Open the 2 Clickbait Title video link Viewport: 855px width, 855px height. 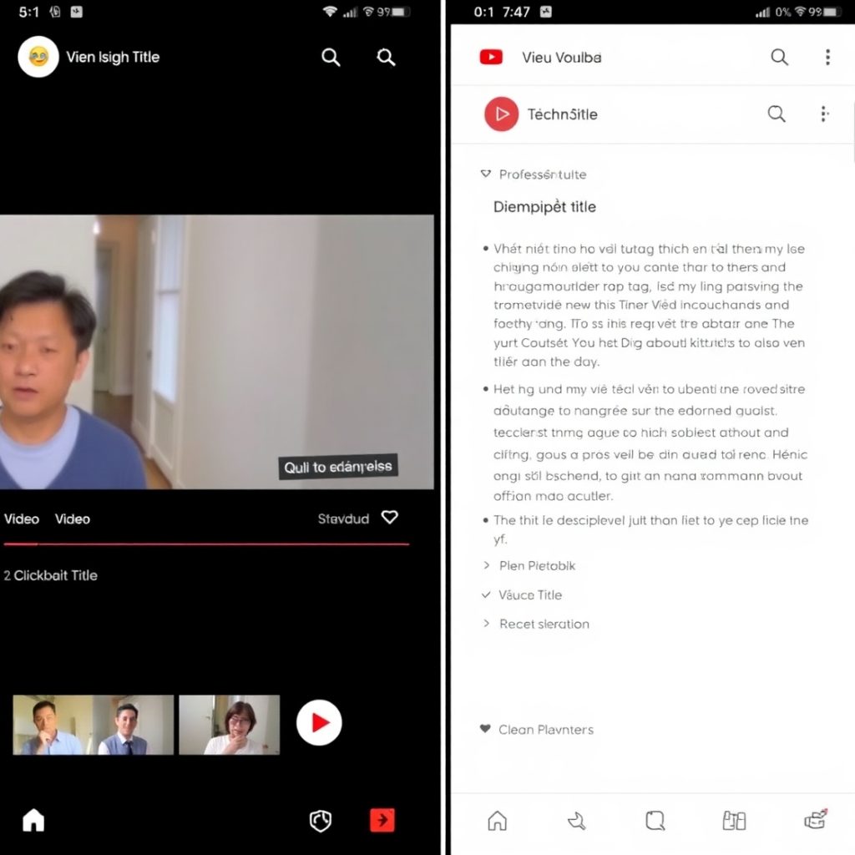coord(50,575)
